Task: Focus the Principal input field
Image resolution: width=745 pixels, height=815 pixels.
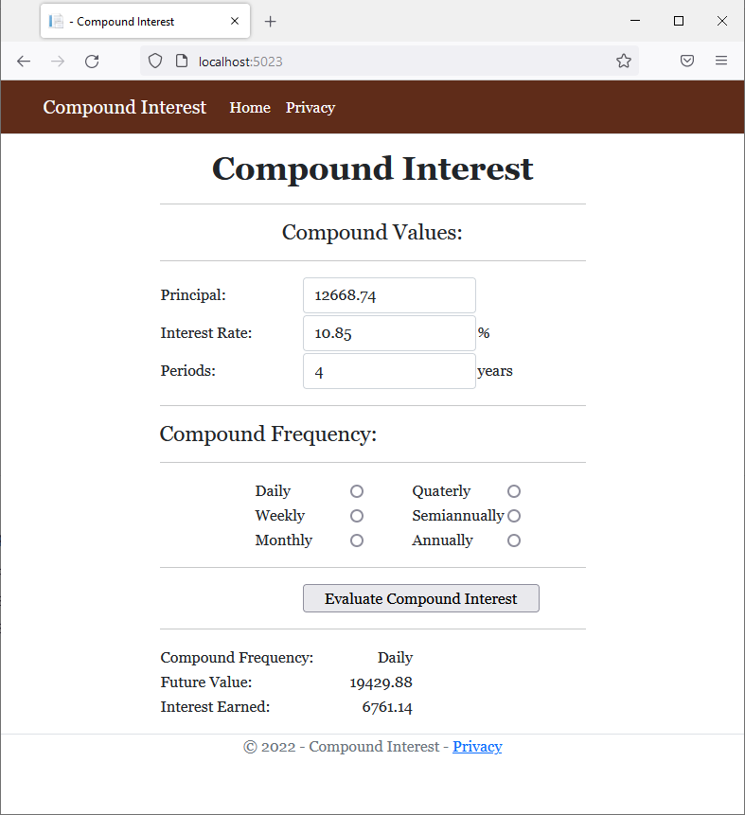Action: (x=389, y=295)
